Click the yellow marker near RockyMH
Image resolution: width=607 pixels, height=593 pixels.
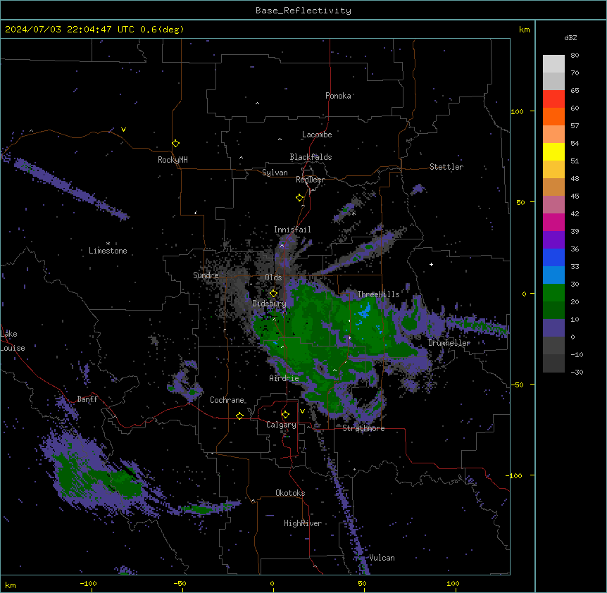click(175, 144)
